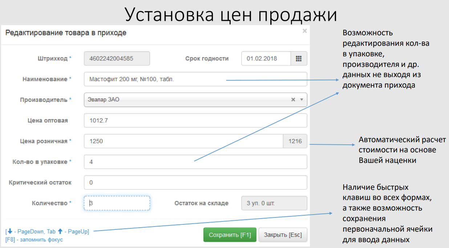Click the Критический остаток input
Image resolution: width=449 pixels, height=248 pixels.
coord(195,183)
